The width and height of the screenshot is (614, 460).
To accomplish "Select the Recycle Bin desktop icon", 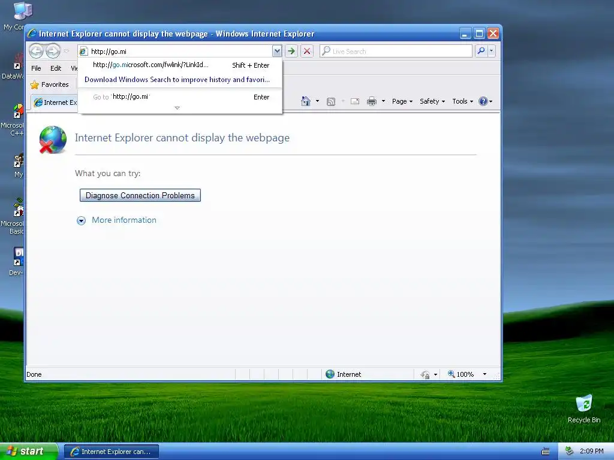I will 584,408.
